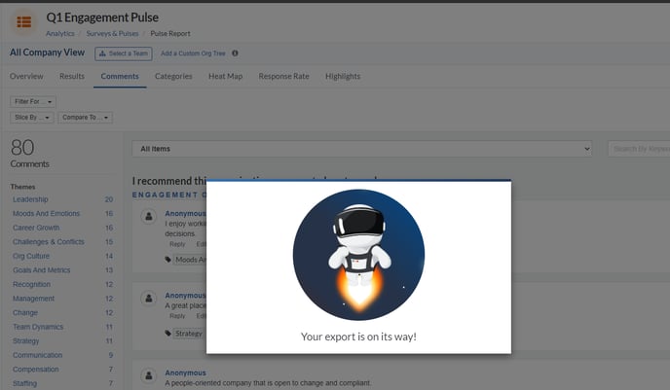Click Pulse Report breadcrumb
Viewport: 670px width, 390px height.
(x=170, y=34)
